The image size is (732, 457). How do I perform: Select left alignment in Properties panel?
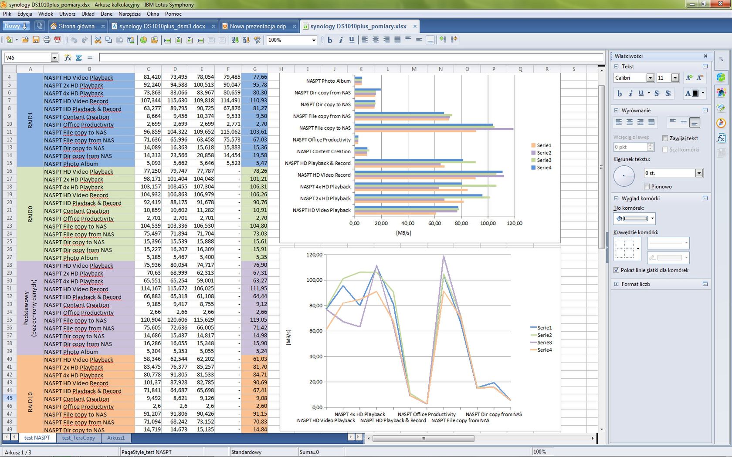click(619, 123)
